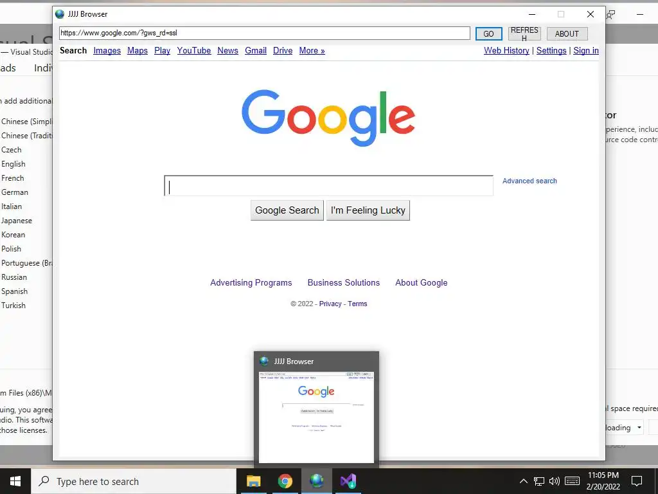Open the Maps link
The height and width of the screenshot is (494, 658).
[138, 50]
